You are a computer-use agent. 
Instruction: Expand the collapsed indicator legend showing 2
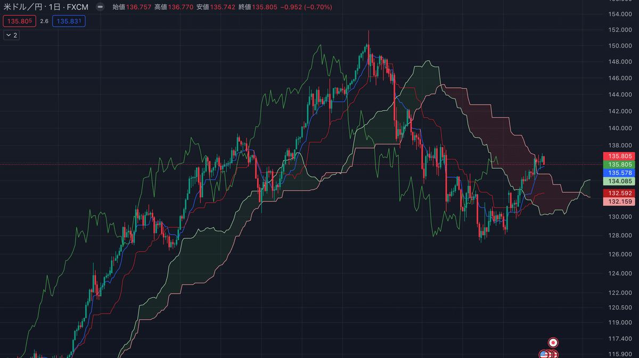click(12, 35)
